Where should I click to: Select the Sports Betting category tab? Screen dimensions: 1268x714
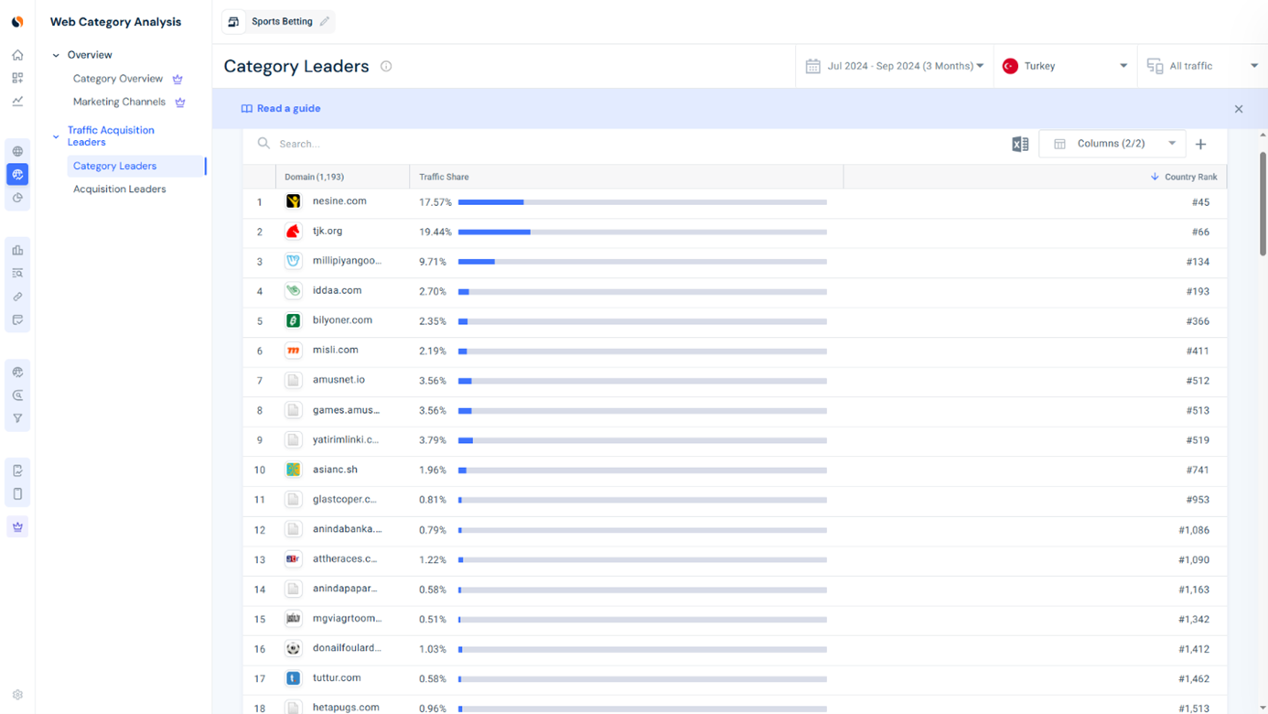(x=278, y=22)
